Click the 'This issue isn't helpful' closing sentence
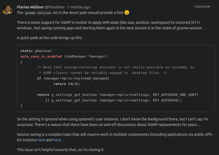The width and height of the screenshot is (219, 155). coord(61,150)
